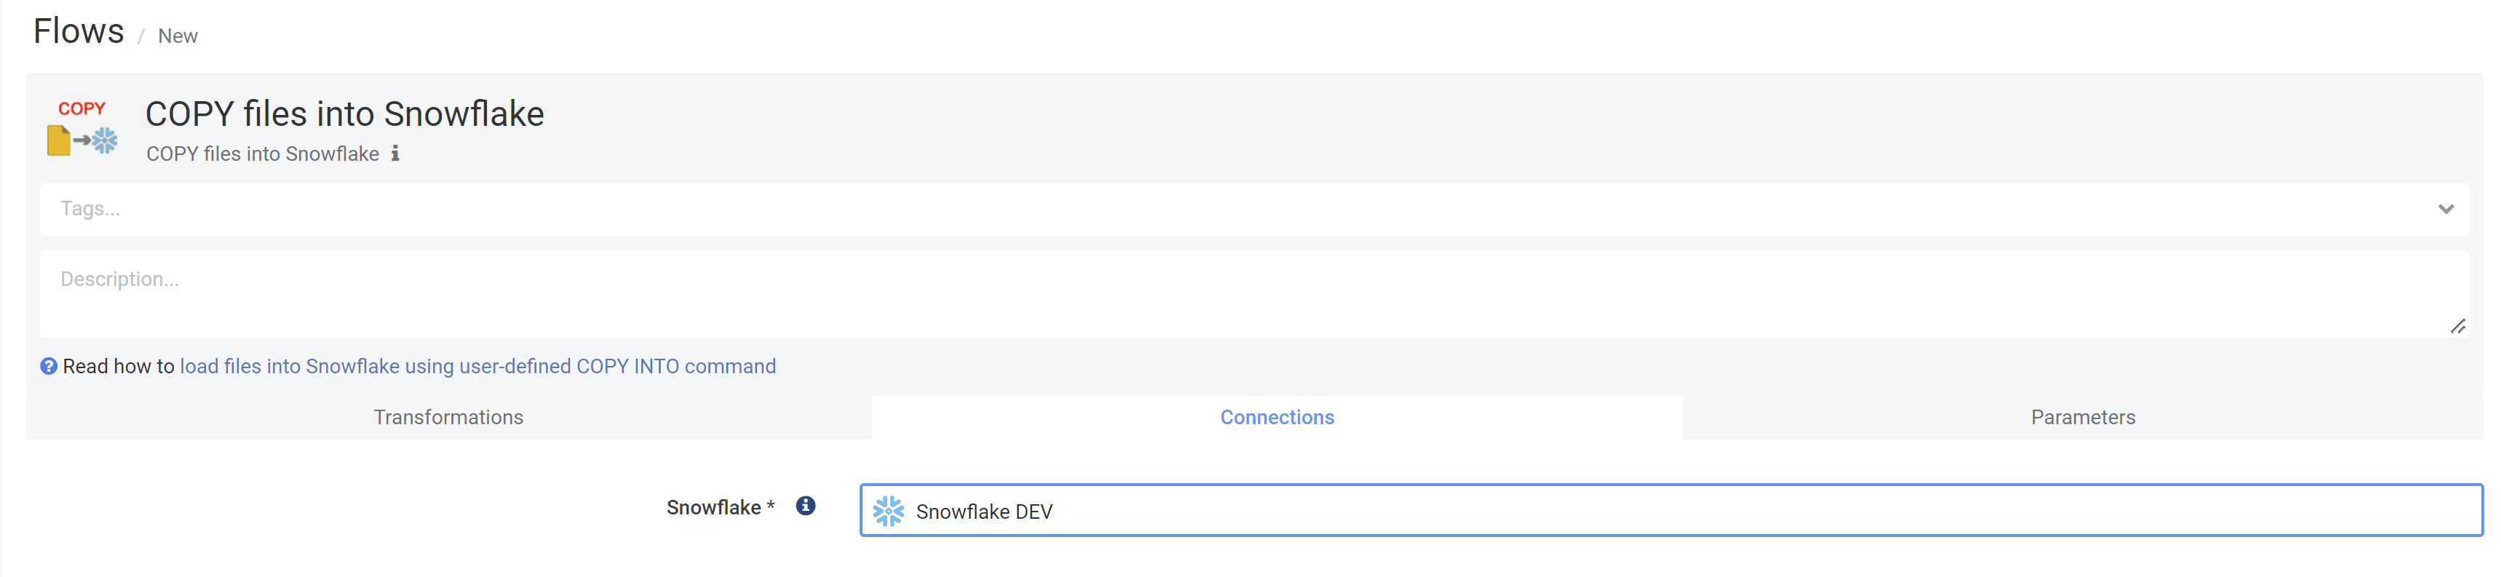The width and height of the screenshot is (2501, 577).
Task: Open the Snowflake DEV connection selector
Action: [1670, 510]
